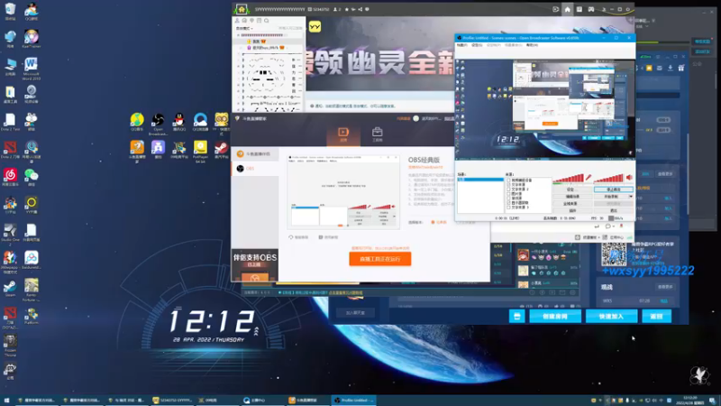Open the Studio One desktop icon

click(x=10, y=234)
